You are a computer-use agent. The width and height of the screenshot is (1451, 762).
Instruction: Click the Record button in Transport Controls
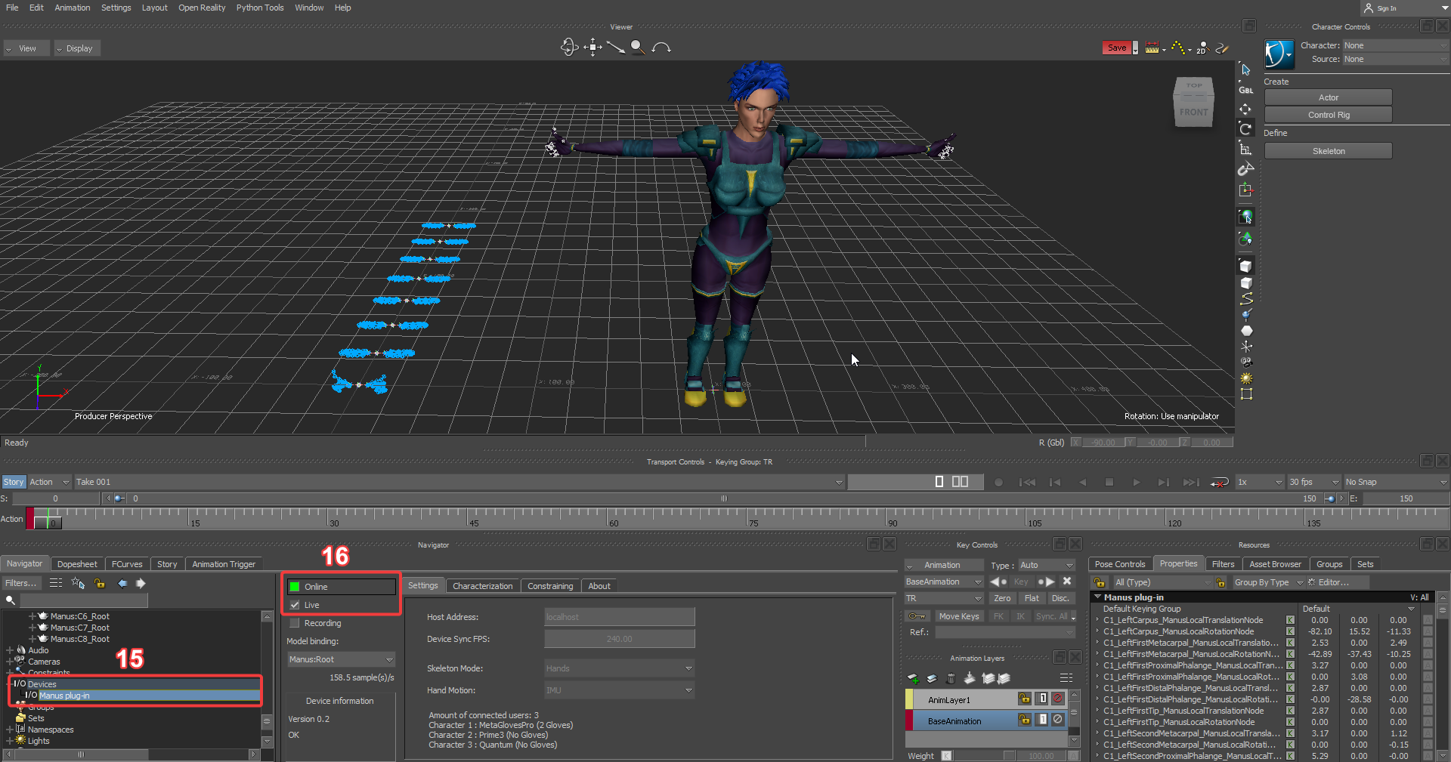998,482
